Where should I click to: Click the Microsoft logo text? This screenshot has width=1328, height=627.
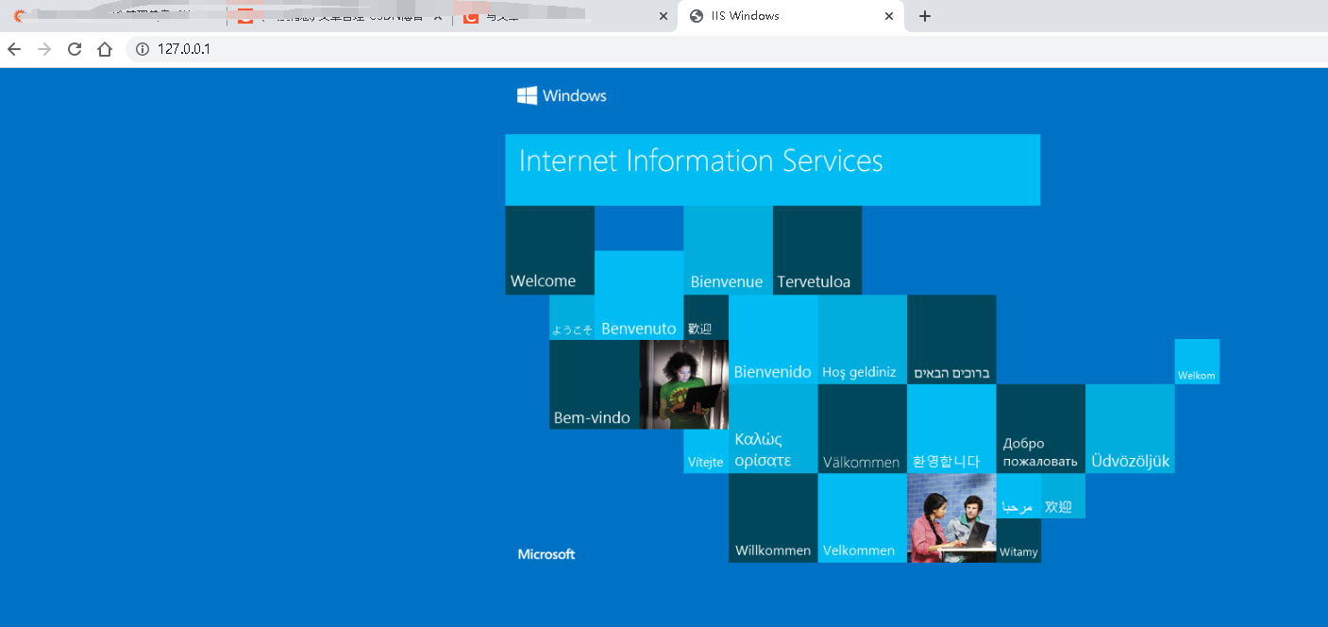coord(546,554)
